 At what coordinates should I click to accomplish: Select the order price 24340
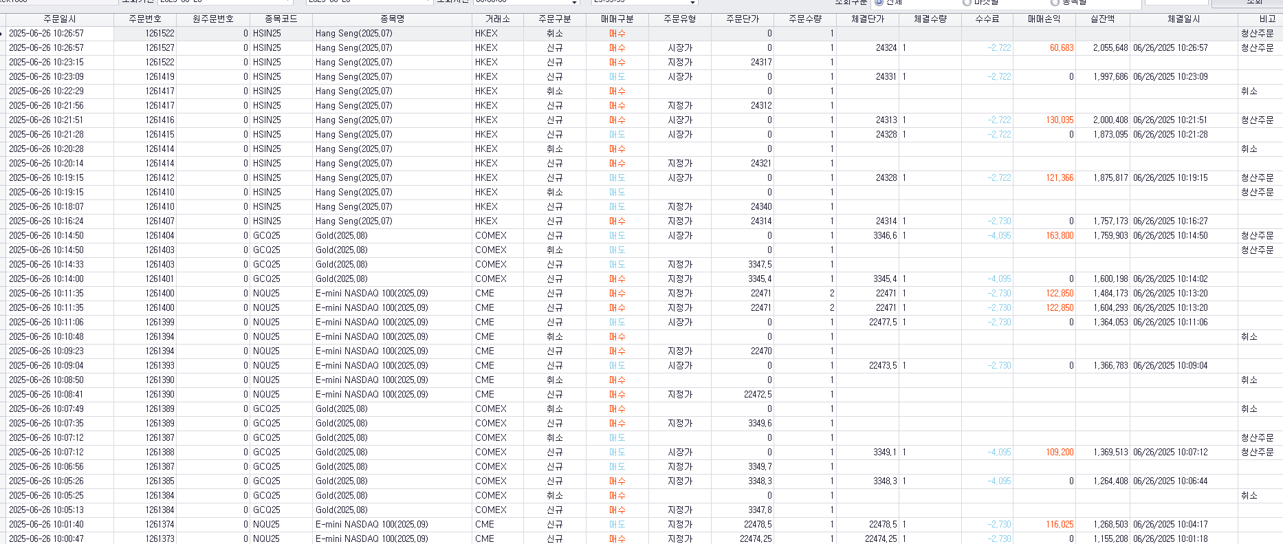click(761, 207)
